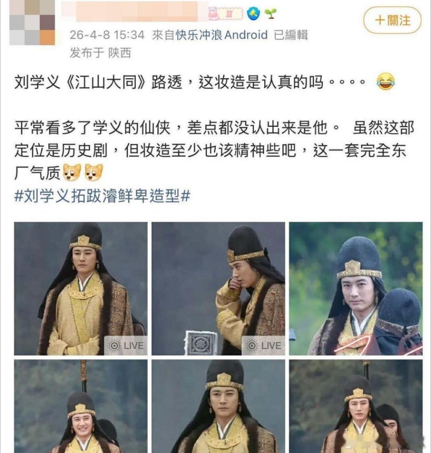Click the second doge emoji
The image size is (431, 453).
94,172
